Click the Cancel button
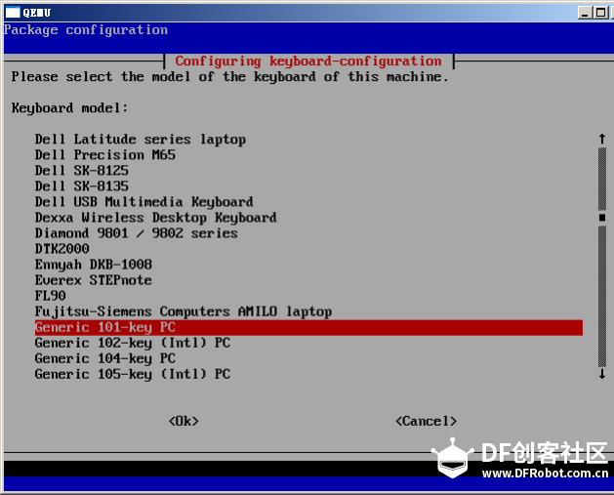 click(426, 422)
